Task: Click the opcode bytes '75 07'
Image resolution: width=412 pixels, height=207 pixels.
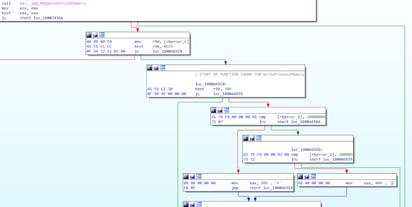Action: click(x=217, y=122)
